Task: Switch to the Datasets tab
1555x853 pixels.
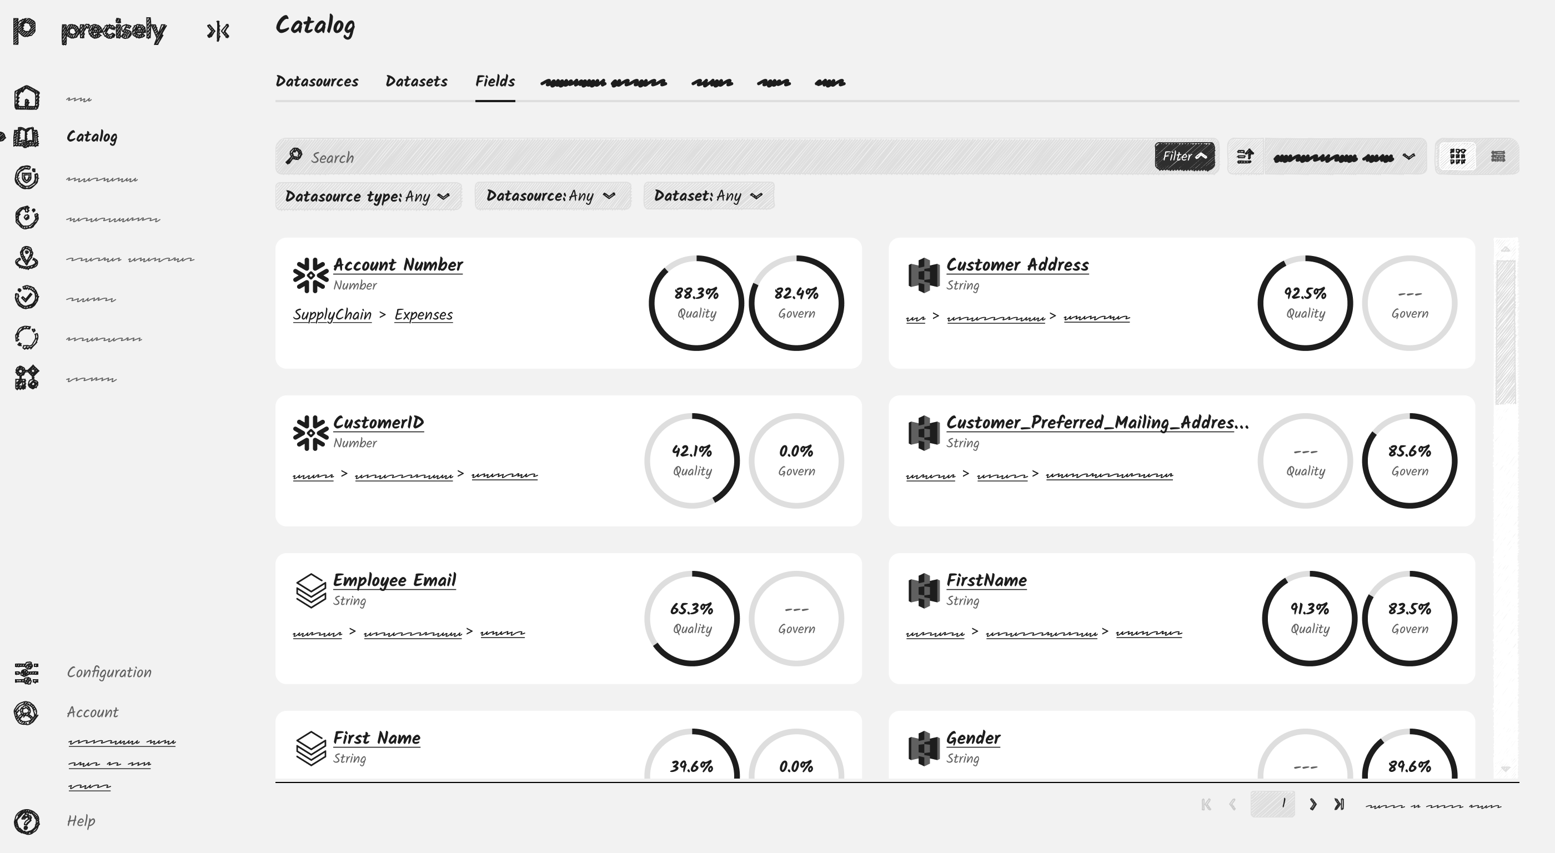Action: tap(417, 82)
